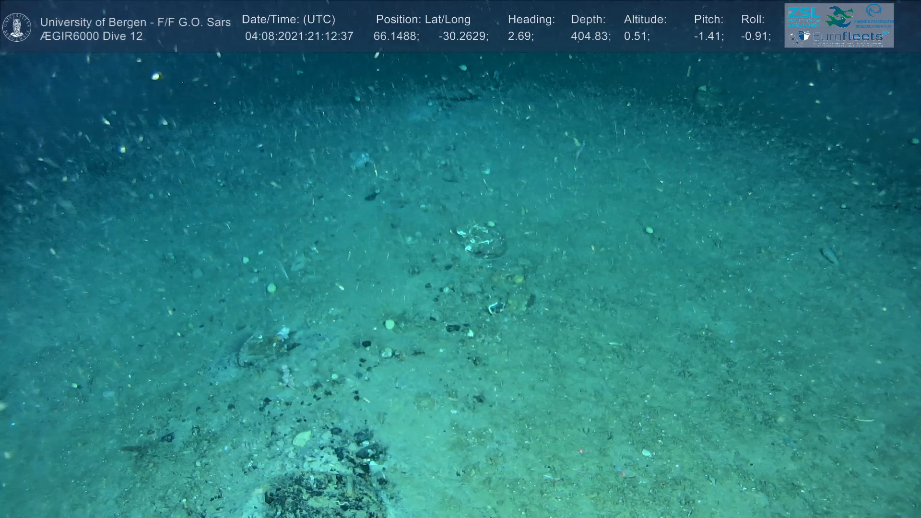Click the Marine & Freshwater Research Institute logo
This screenshot has width=921, height=518.
(x=874, y=15)
